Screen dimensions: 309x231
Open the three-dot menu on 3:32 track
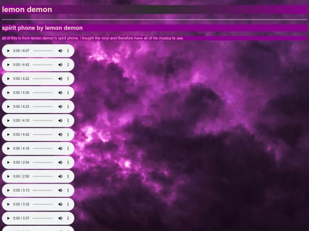[x=68, y=204]
